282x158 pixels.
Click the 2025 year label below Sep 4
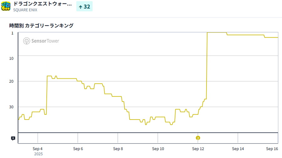[x=39, y=154]
